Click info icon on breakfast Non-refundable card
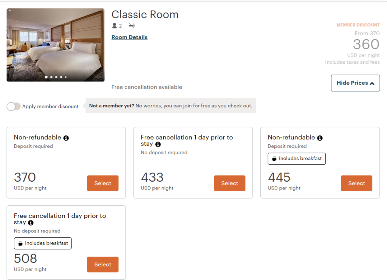387x280 pixels. point(320,138)
